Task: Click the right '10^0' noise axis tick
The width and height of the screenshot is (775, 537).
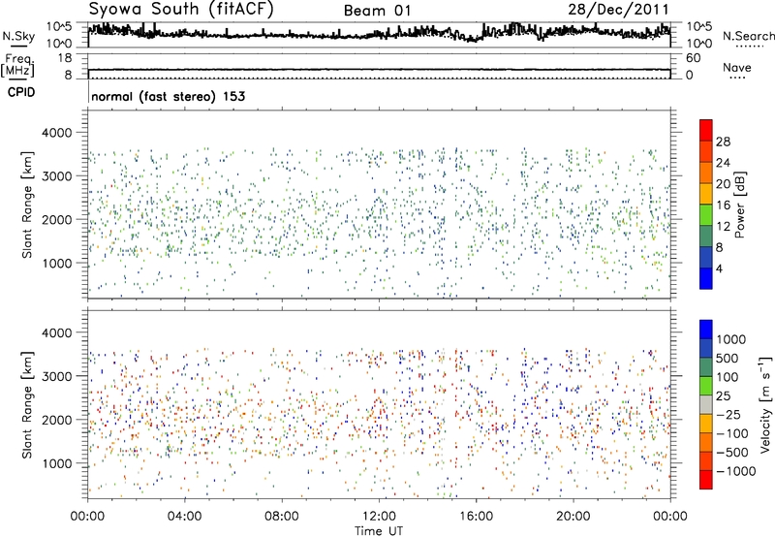Action: pos(698,44)
